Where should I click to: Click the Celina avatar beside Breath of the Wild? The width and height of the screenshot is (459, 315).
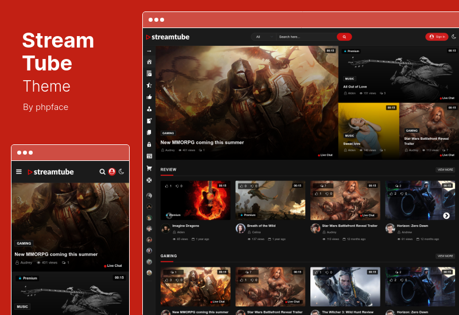(x=240, y=228)
